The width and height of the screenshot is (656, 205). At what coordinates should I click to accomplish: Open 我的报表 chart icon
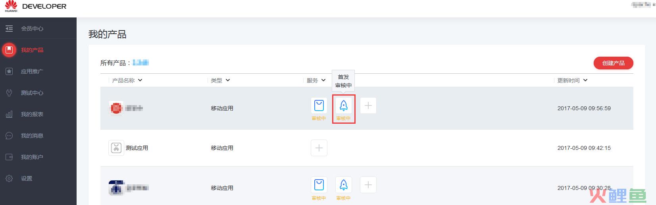(x=9, y=114)
